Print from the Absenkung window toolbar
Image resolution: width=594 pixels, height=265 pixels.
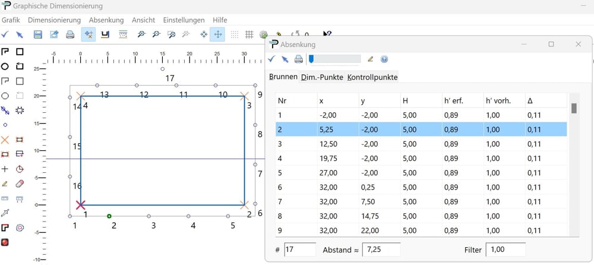click(298, 59)
